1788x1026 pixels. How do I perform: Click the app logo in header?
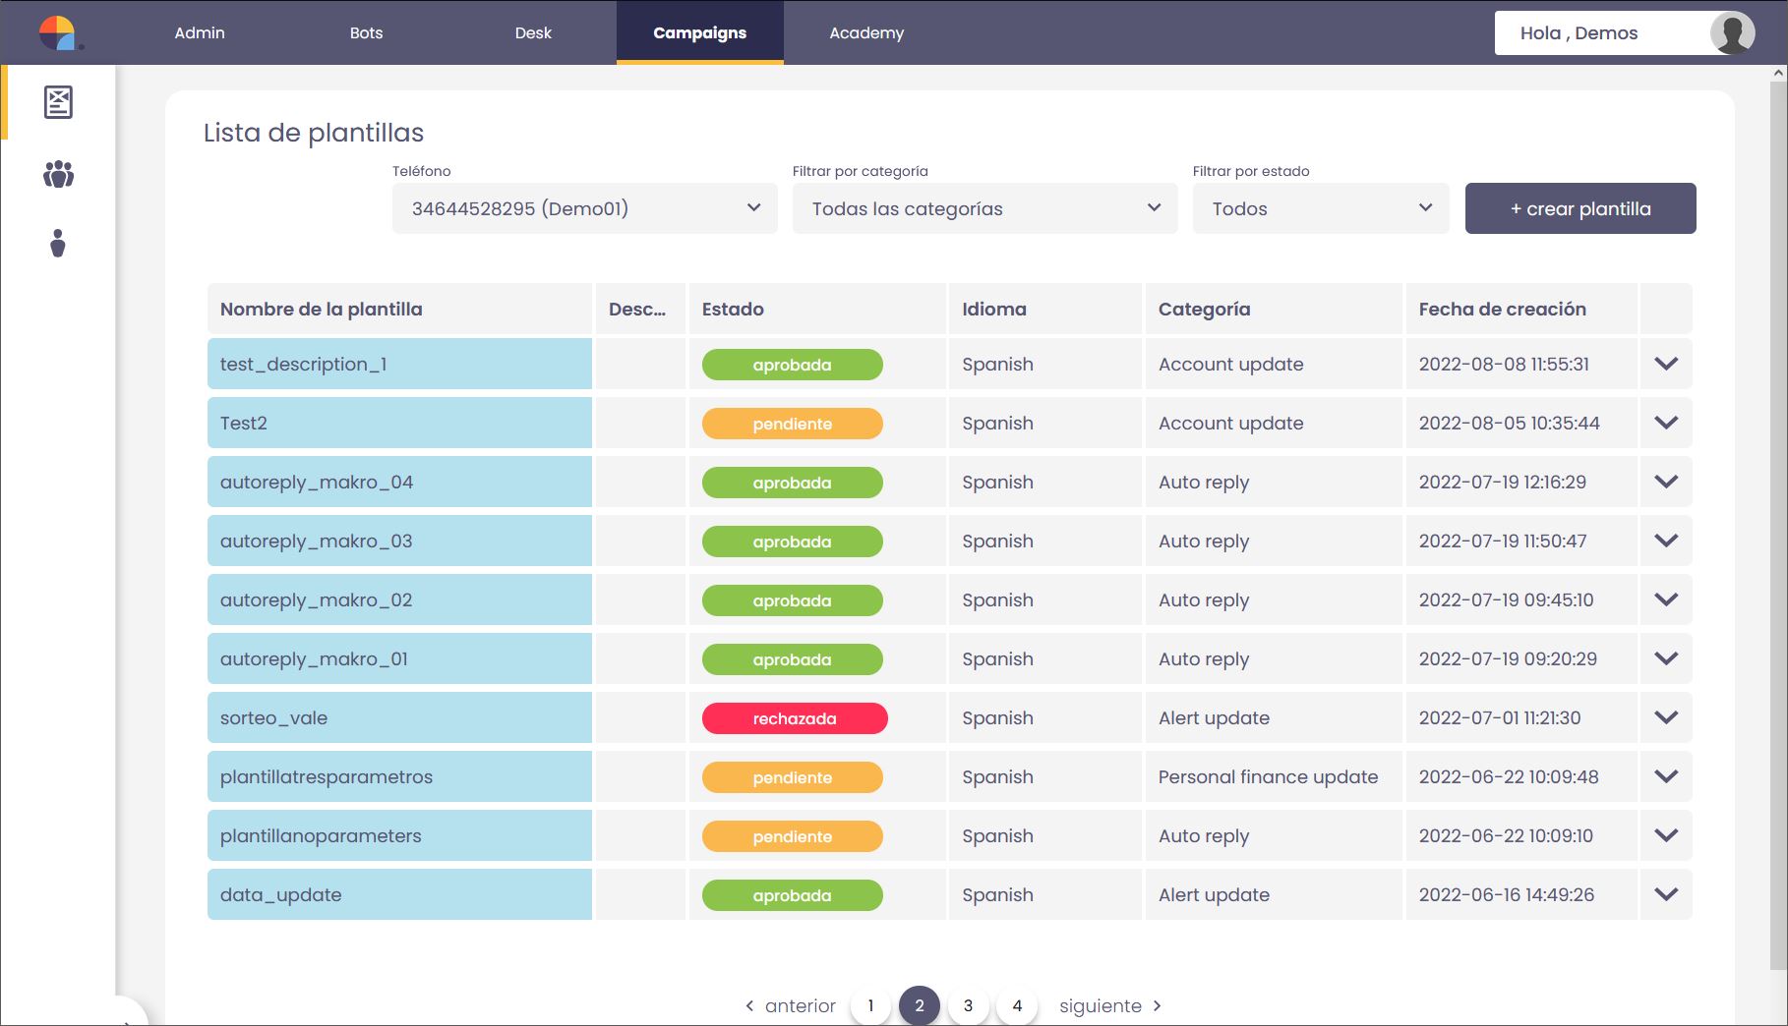click(58, 32)
